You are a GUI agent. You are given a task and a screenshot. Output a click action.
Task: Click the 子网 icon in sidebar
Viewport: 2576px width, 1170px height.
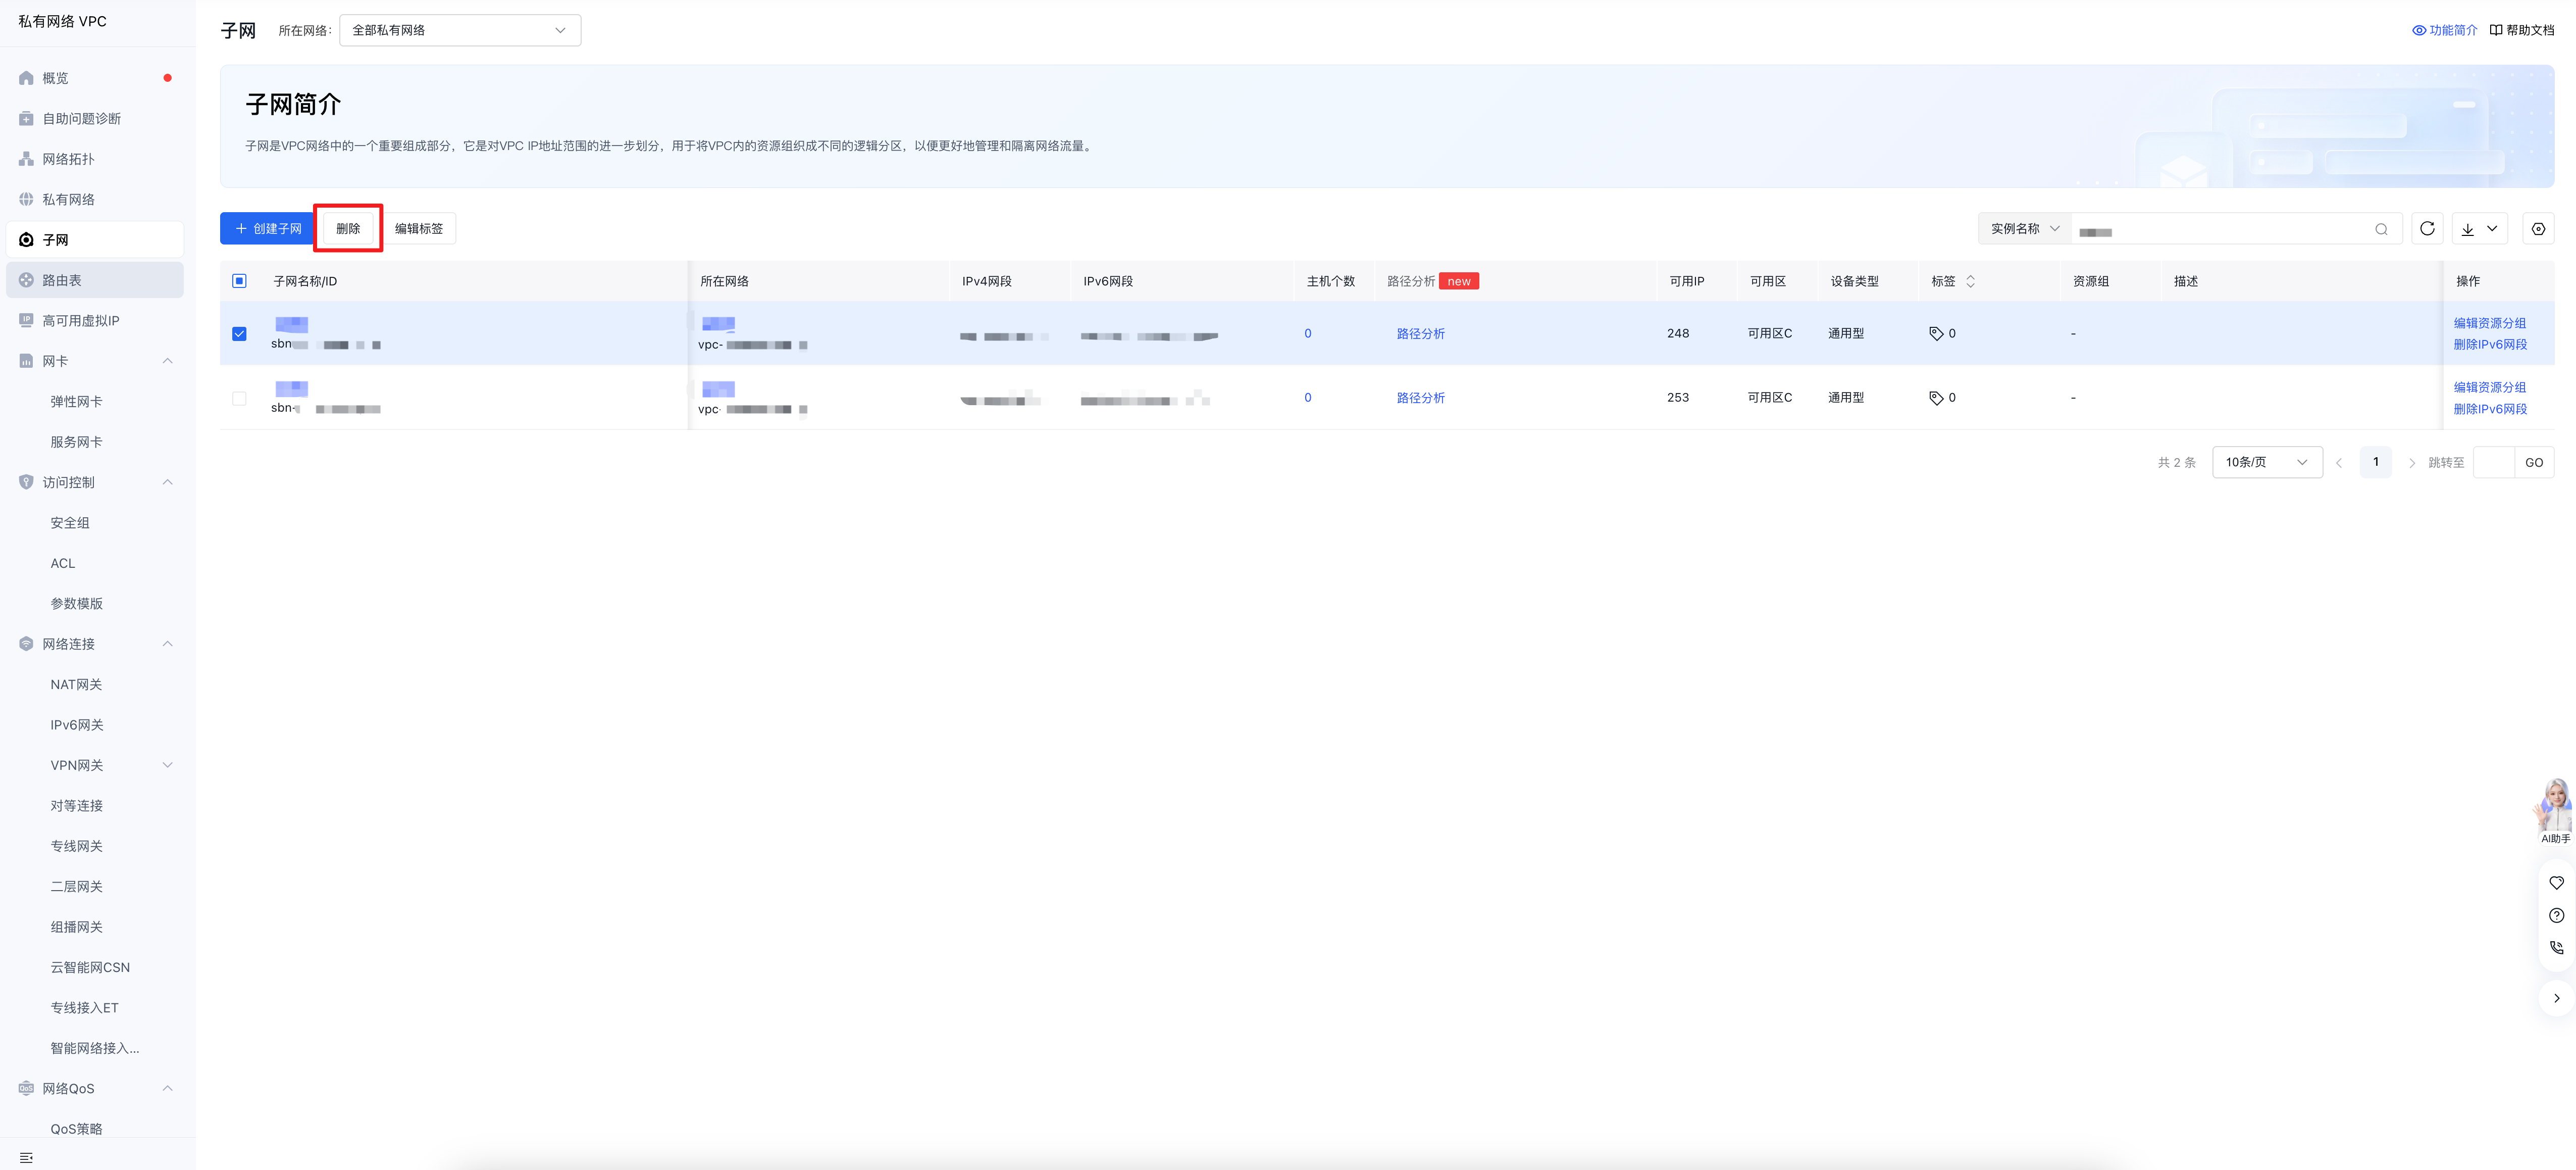[x=26, y=240]
